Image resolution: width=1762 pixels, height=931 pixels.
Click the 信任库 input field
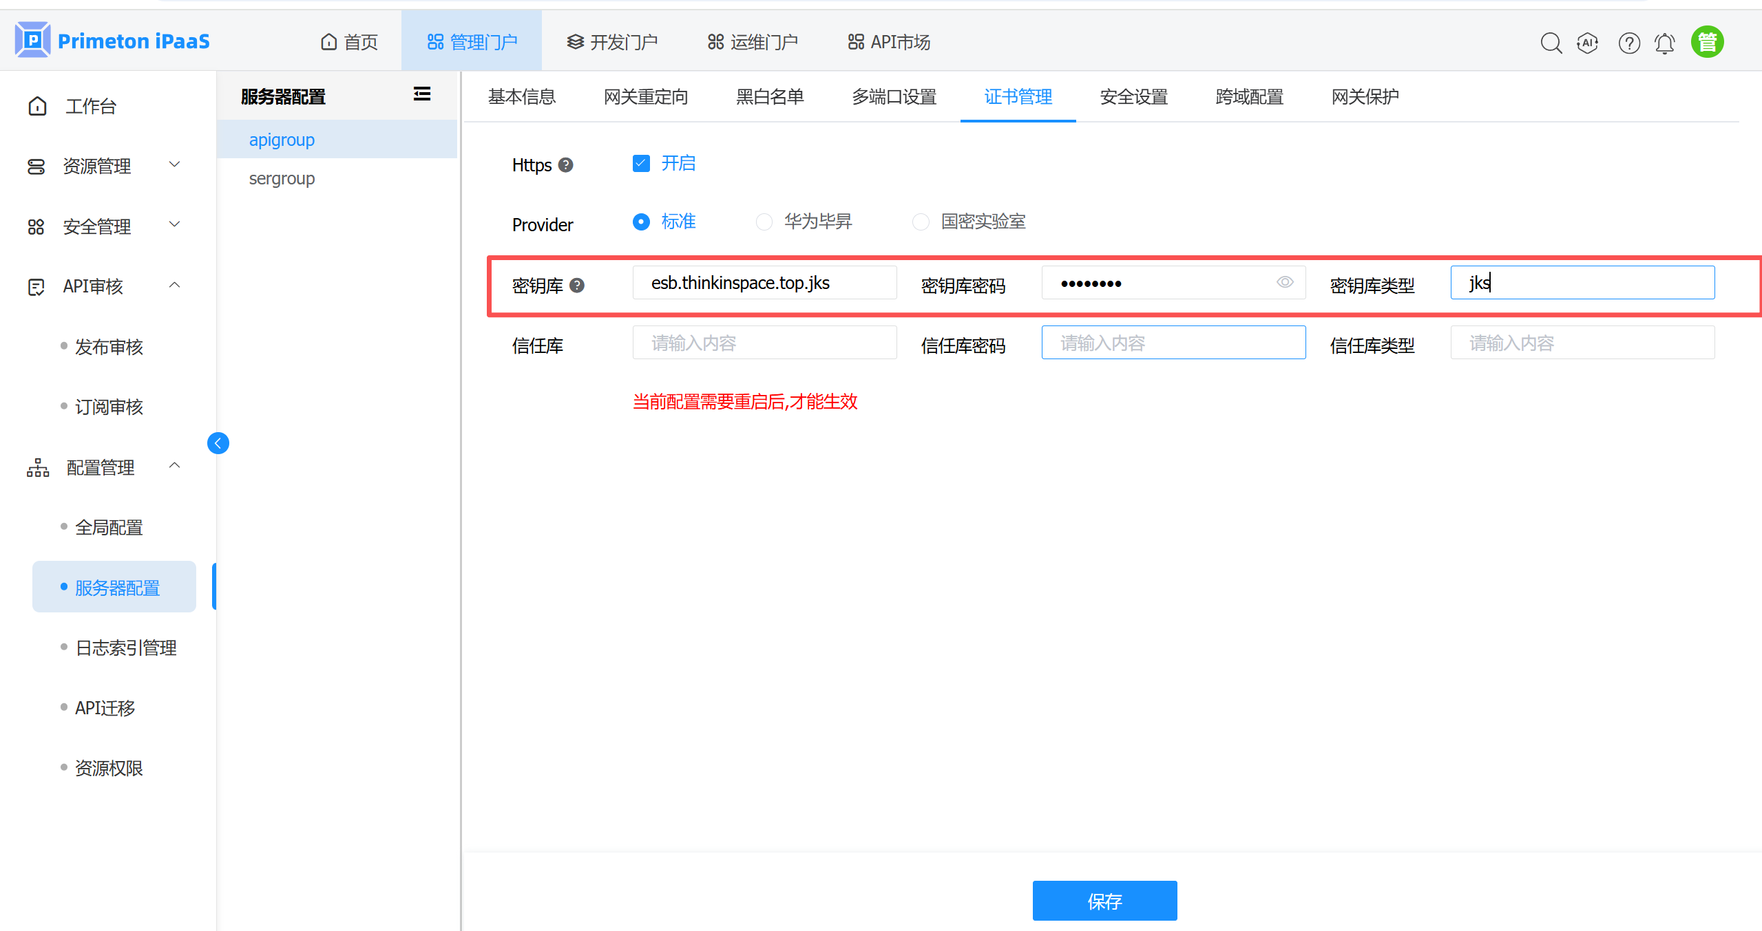click(x=764, y=343)
